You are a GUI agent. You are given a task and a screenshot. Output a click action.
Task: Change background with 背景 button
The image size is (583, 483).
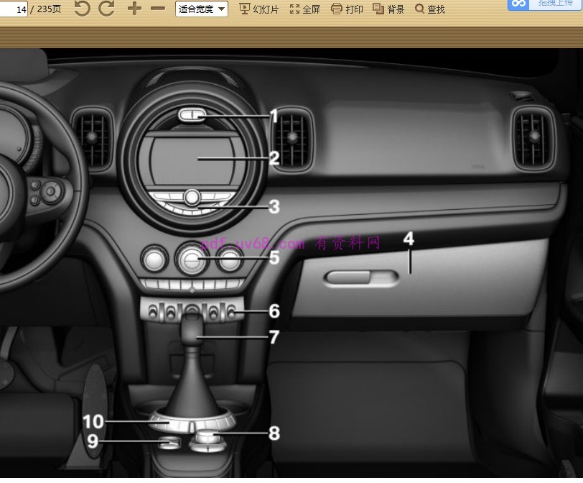388,9
